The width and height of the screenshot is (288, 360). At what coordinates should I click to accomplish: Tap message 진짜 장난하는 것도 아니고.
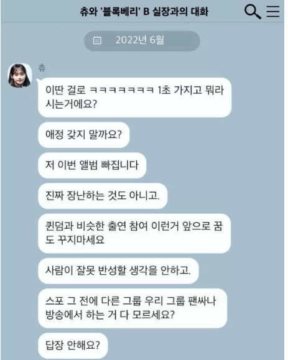coord(103,196)
